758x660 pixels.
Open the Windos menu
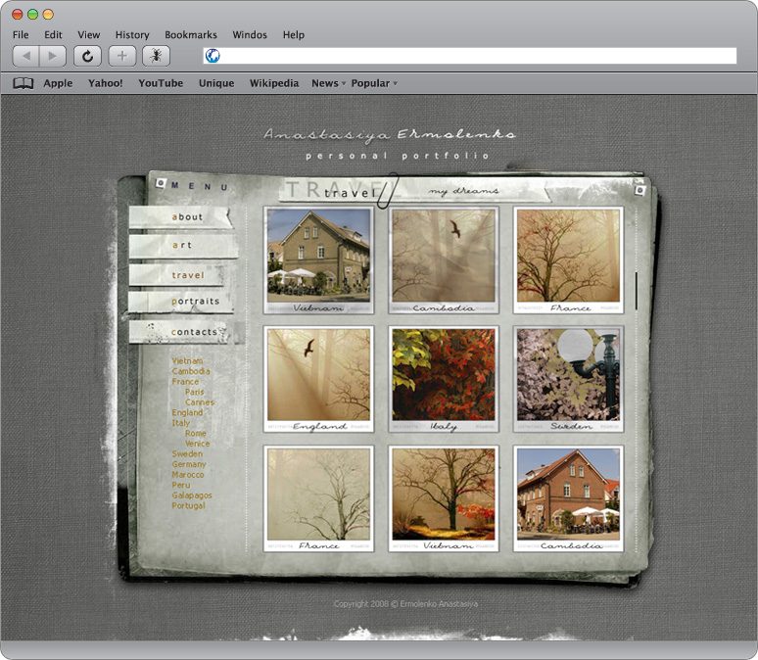click(x=250, y=35)
